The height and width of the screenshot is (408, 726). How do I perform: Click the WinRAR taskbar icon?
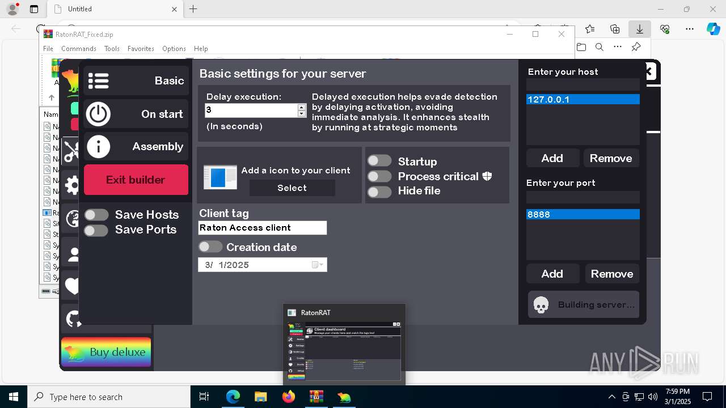pyautogui.click(x=316, y=397)
